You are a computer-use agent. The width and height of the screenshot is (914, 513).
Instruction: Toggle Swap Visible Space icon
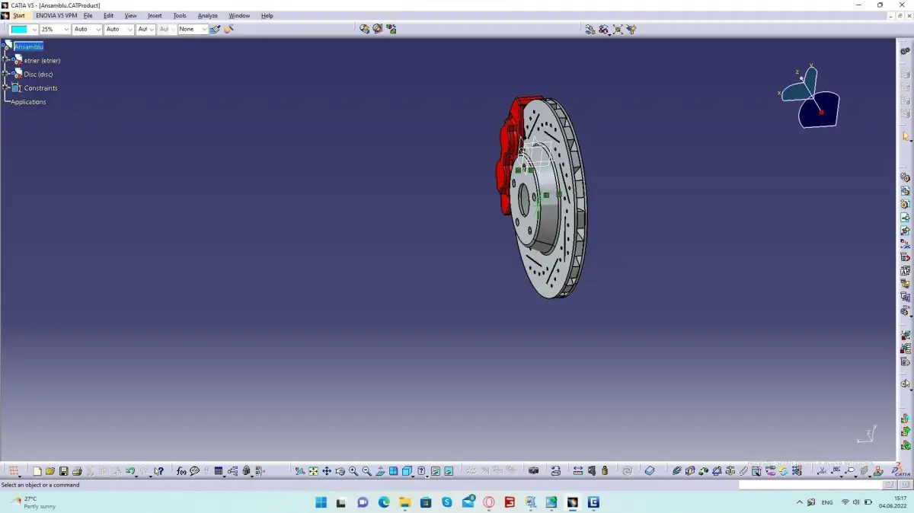coord(449,471)
